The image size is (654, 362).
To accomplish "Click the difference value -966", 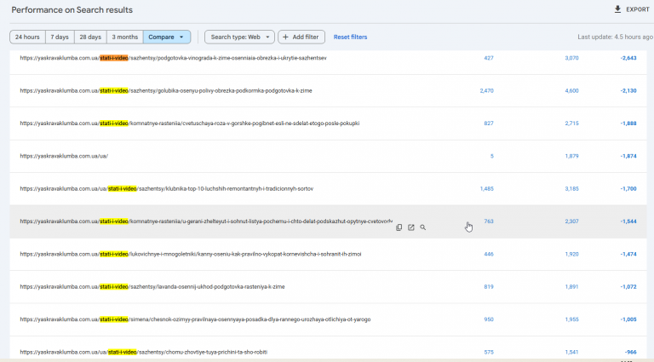I will click(631, 352).
